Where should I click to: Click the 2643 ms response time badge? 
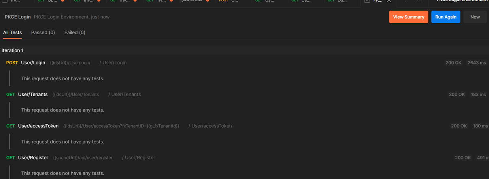coord(476,63)
